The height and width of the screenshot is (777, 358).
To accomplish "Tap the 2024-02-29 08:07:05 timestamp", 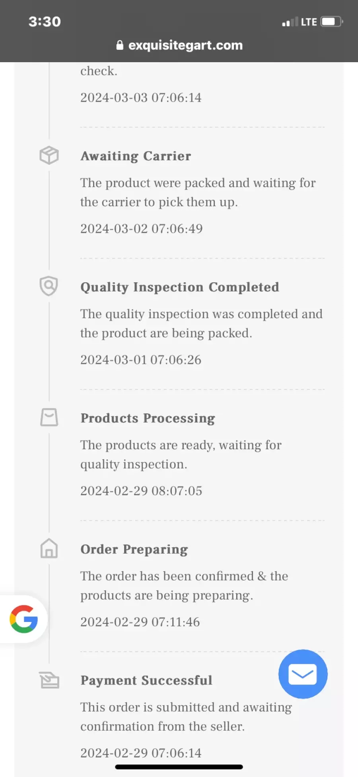I will [x=141, y=490].
